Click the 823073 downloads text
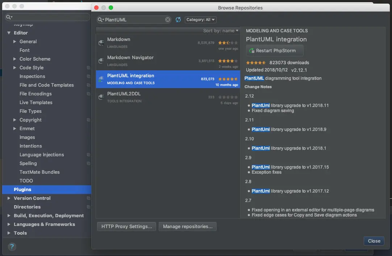392x256 pixels. pyautogui.click(x=289, y=63)
